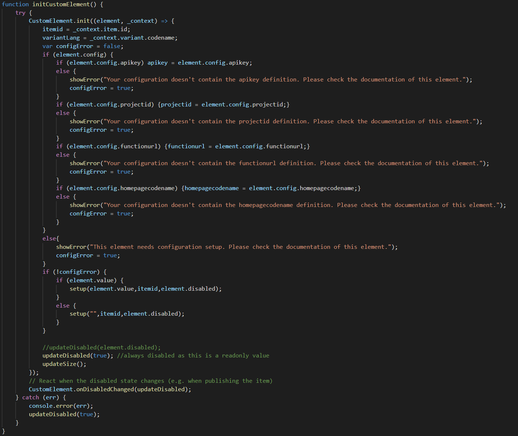Click the variantLang identifier
This screenshot has height=436, width=518.
[x=61, y=37]
